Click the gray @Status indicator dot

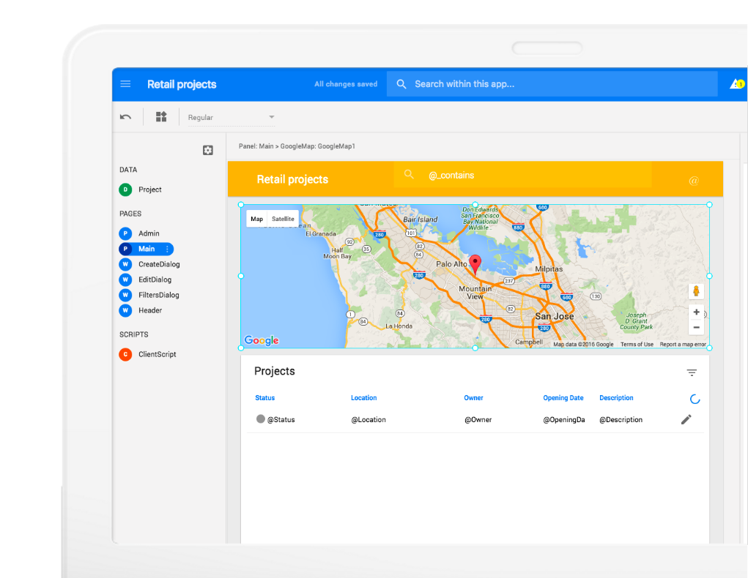[x=261, y=419]
